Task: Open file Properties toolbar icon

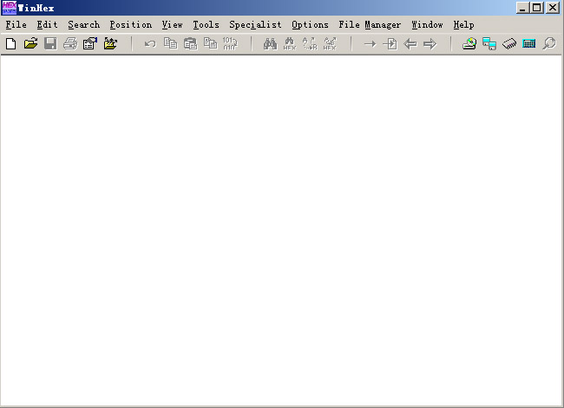Action: point(90,44)
